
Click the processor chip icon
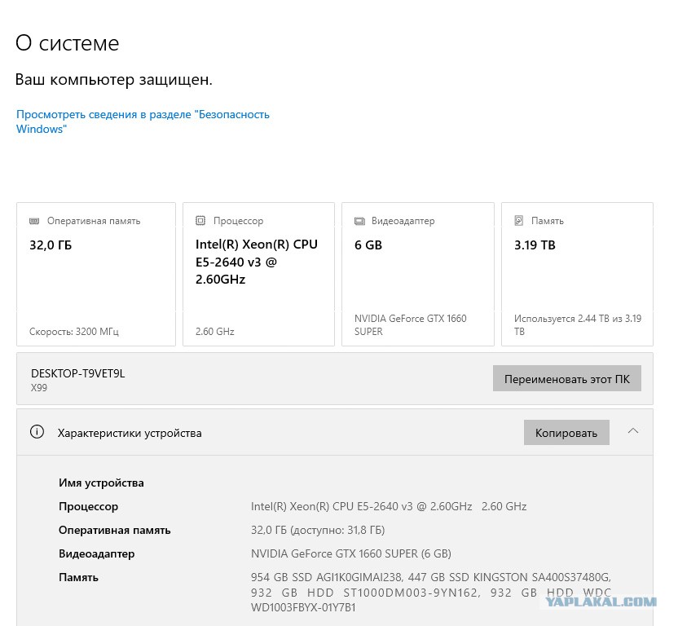200,221
